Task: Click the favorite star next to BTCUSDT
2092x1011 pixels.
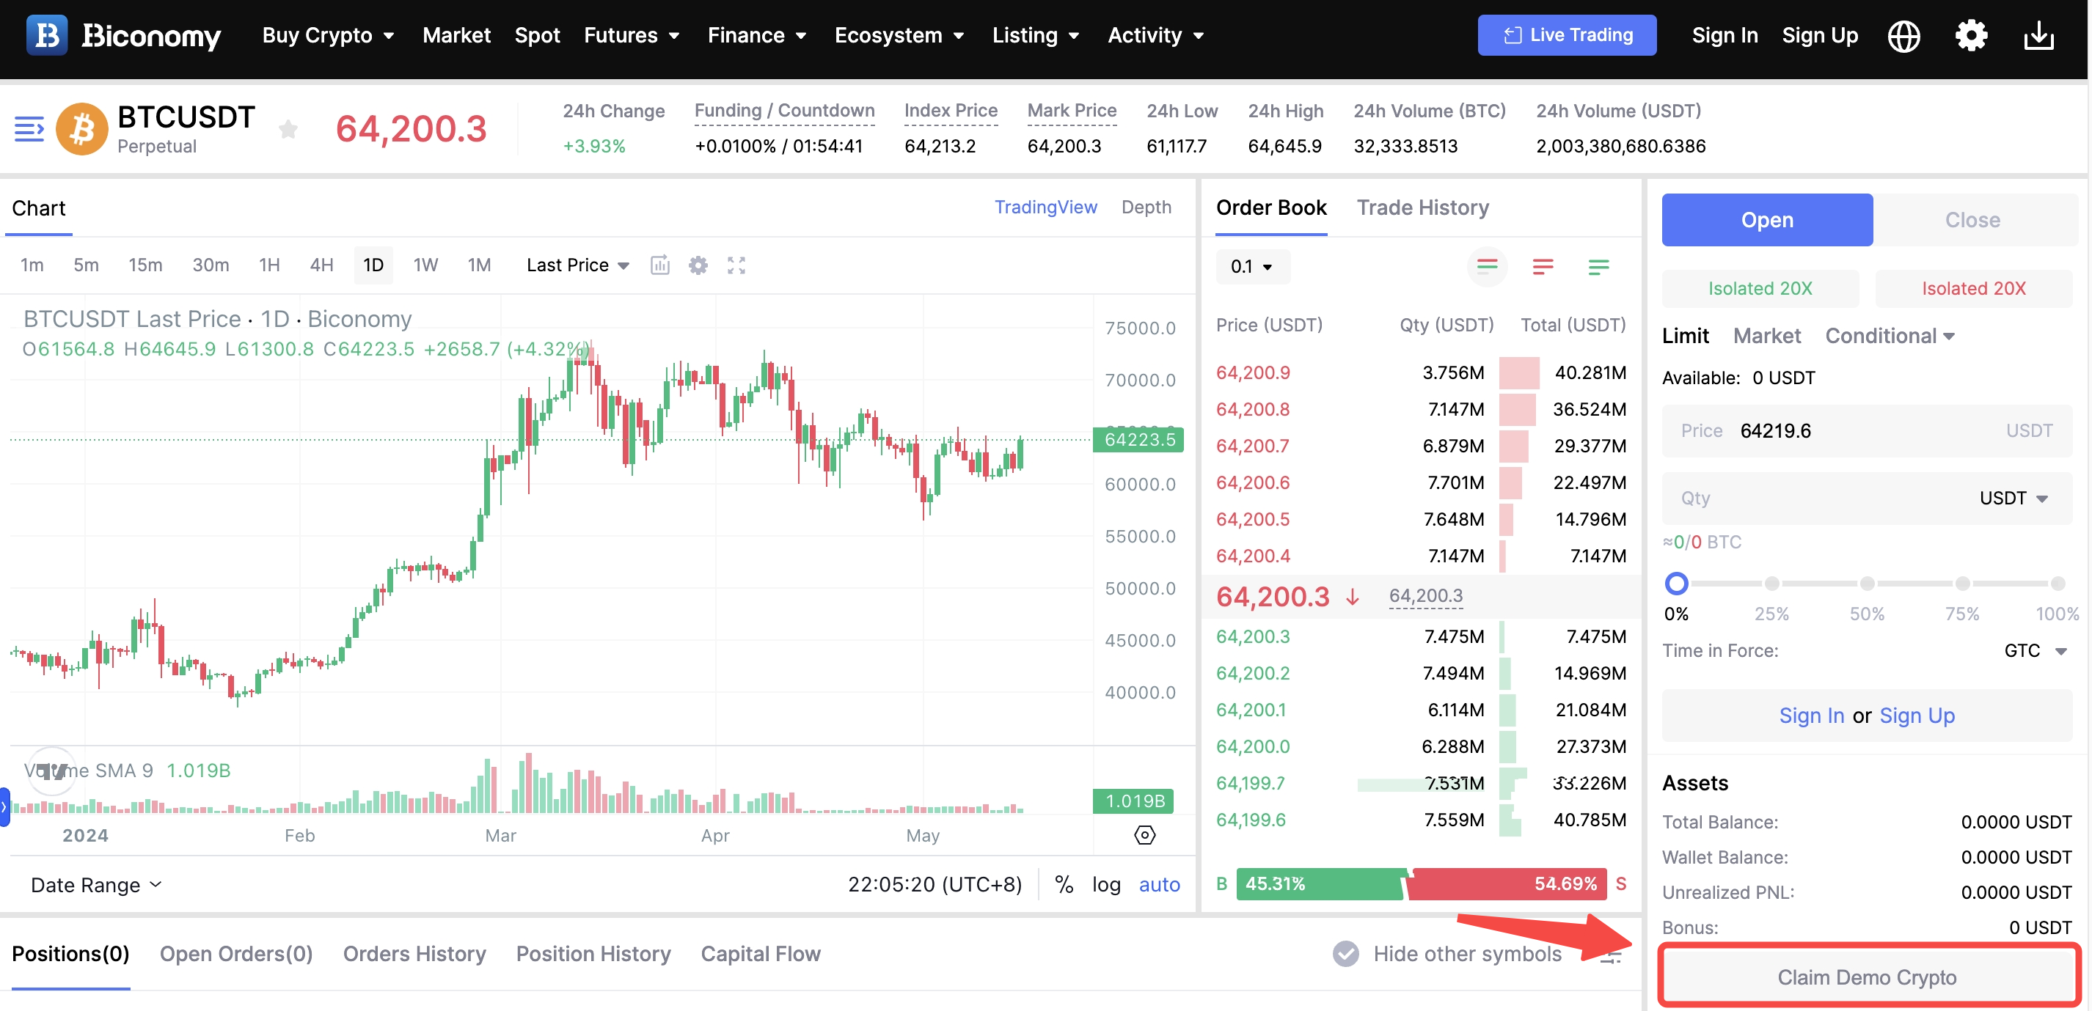Action: [x=288, y=129]
